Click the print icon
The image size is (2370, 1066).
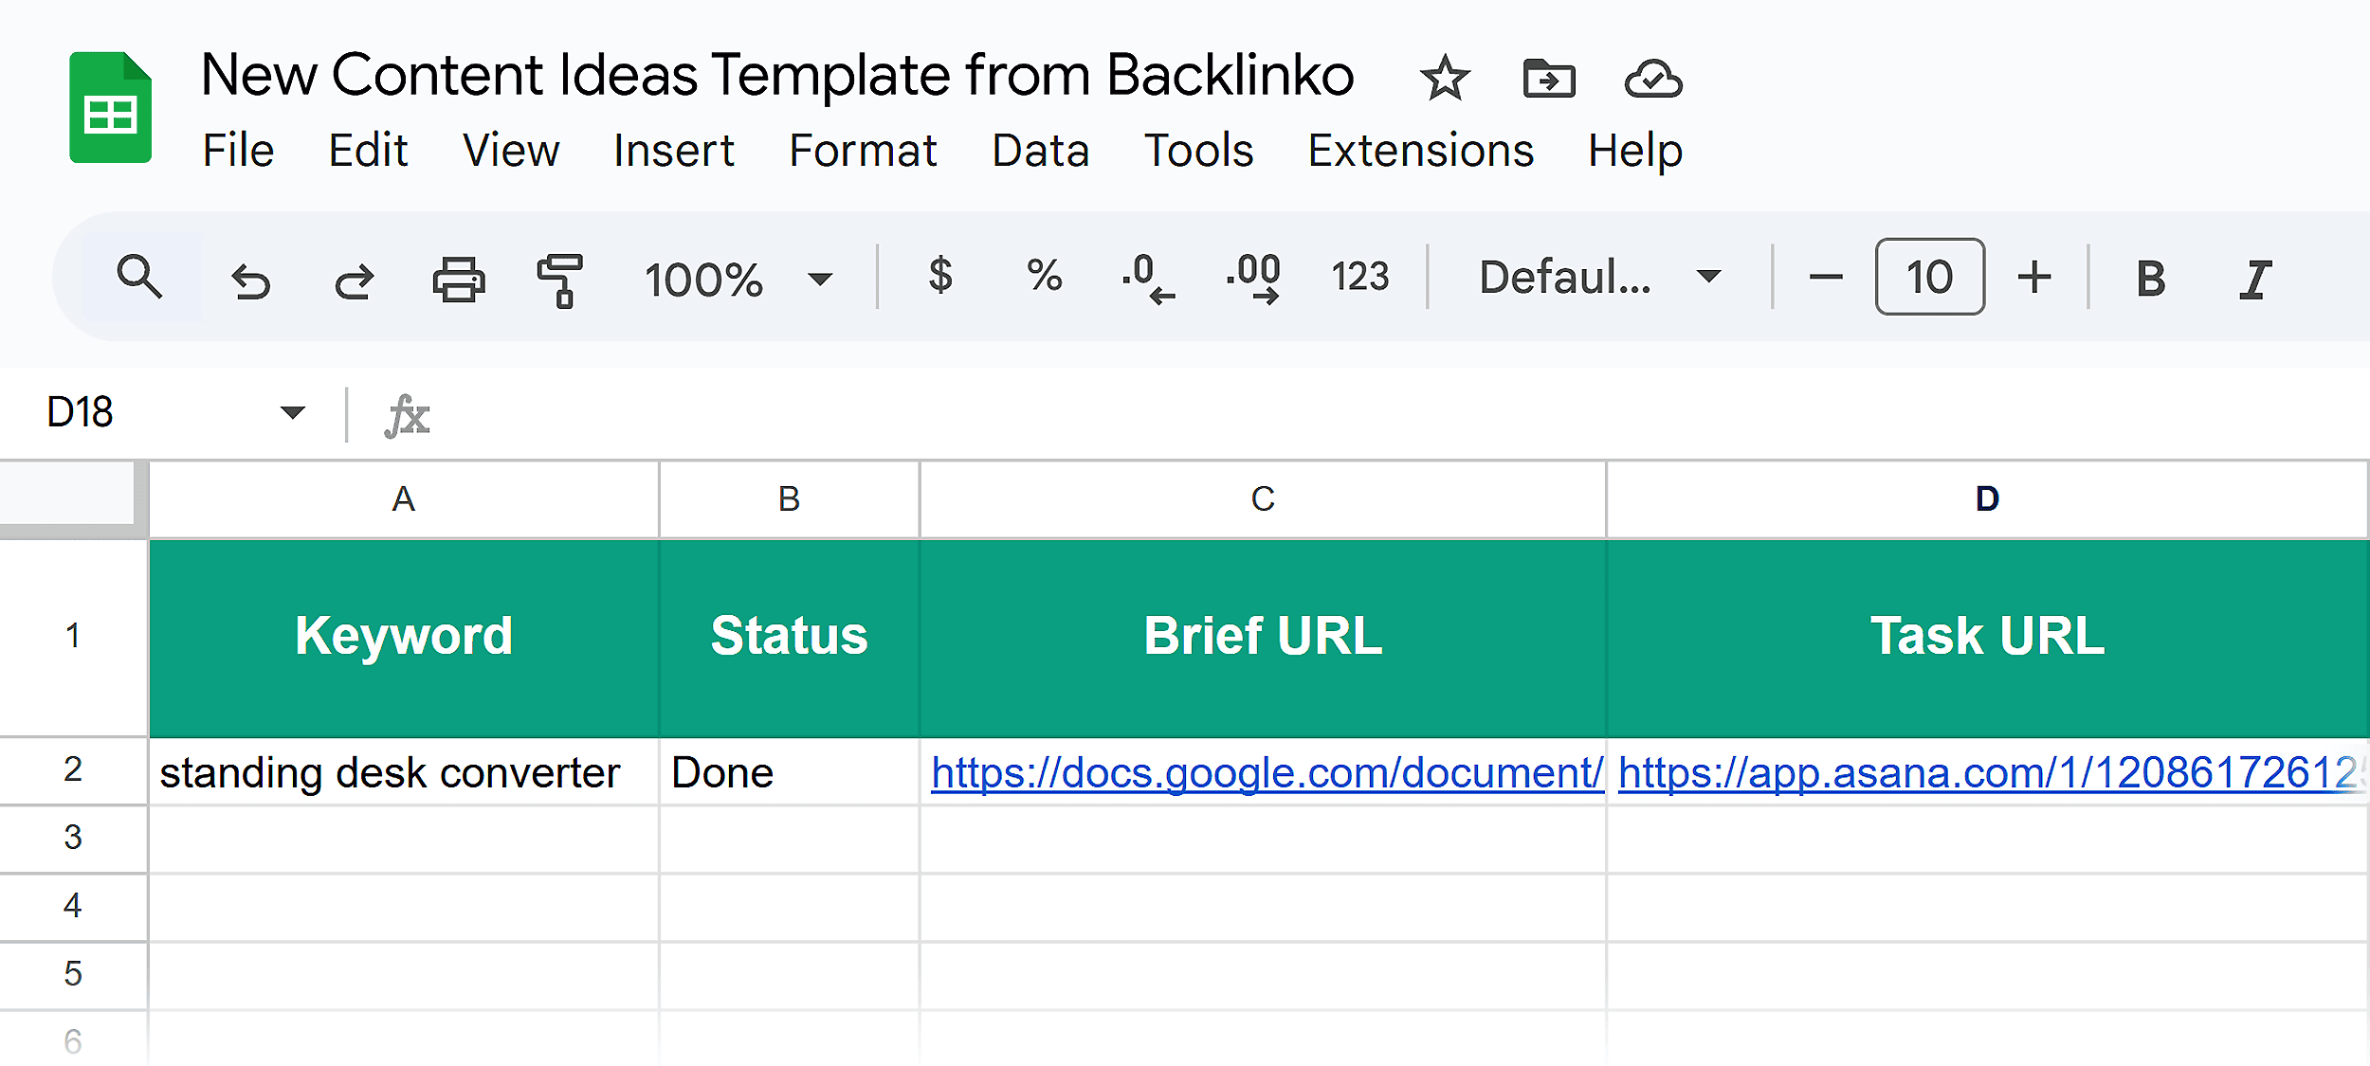coord(458,278)
